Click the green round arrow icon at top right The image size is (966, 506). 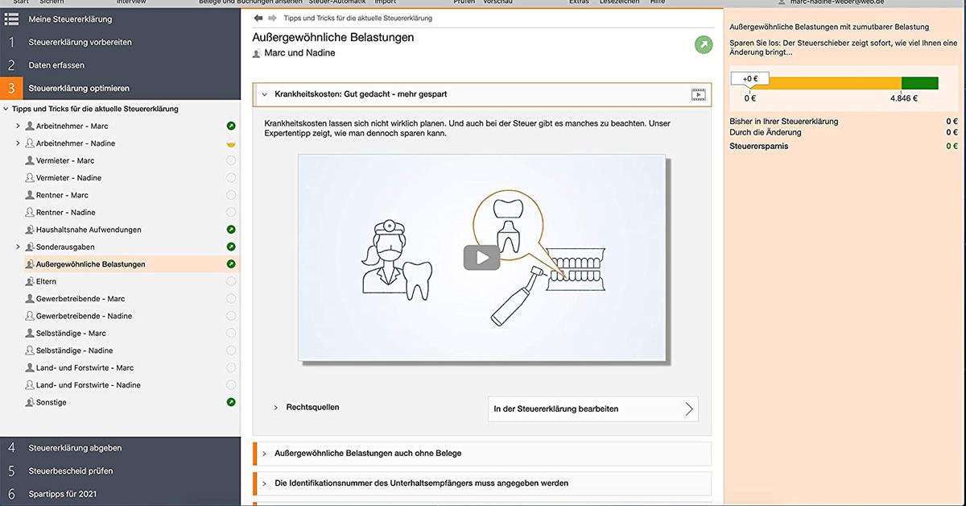pos(704,45)
